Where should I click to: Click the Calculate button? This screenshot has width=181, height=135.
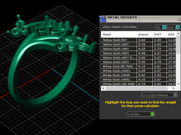point(141,114)
